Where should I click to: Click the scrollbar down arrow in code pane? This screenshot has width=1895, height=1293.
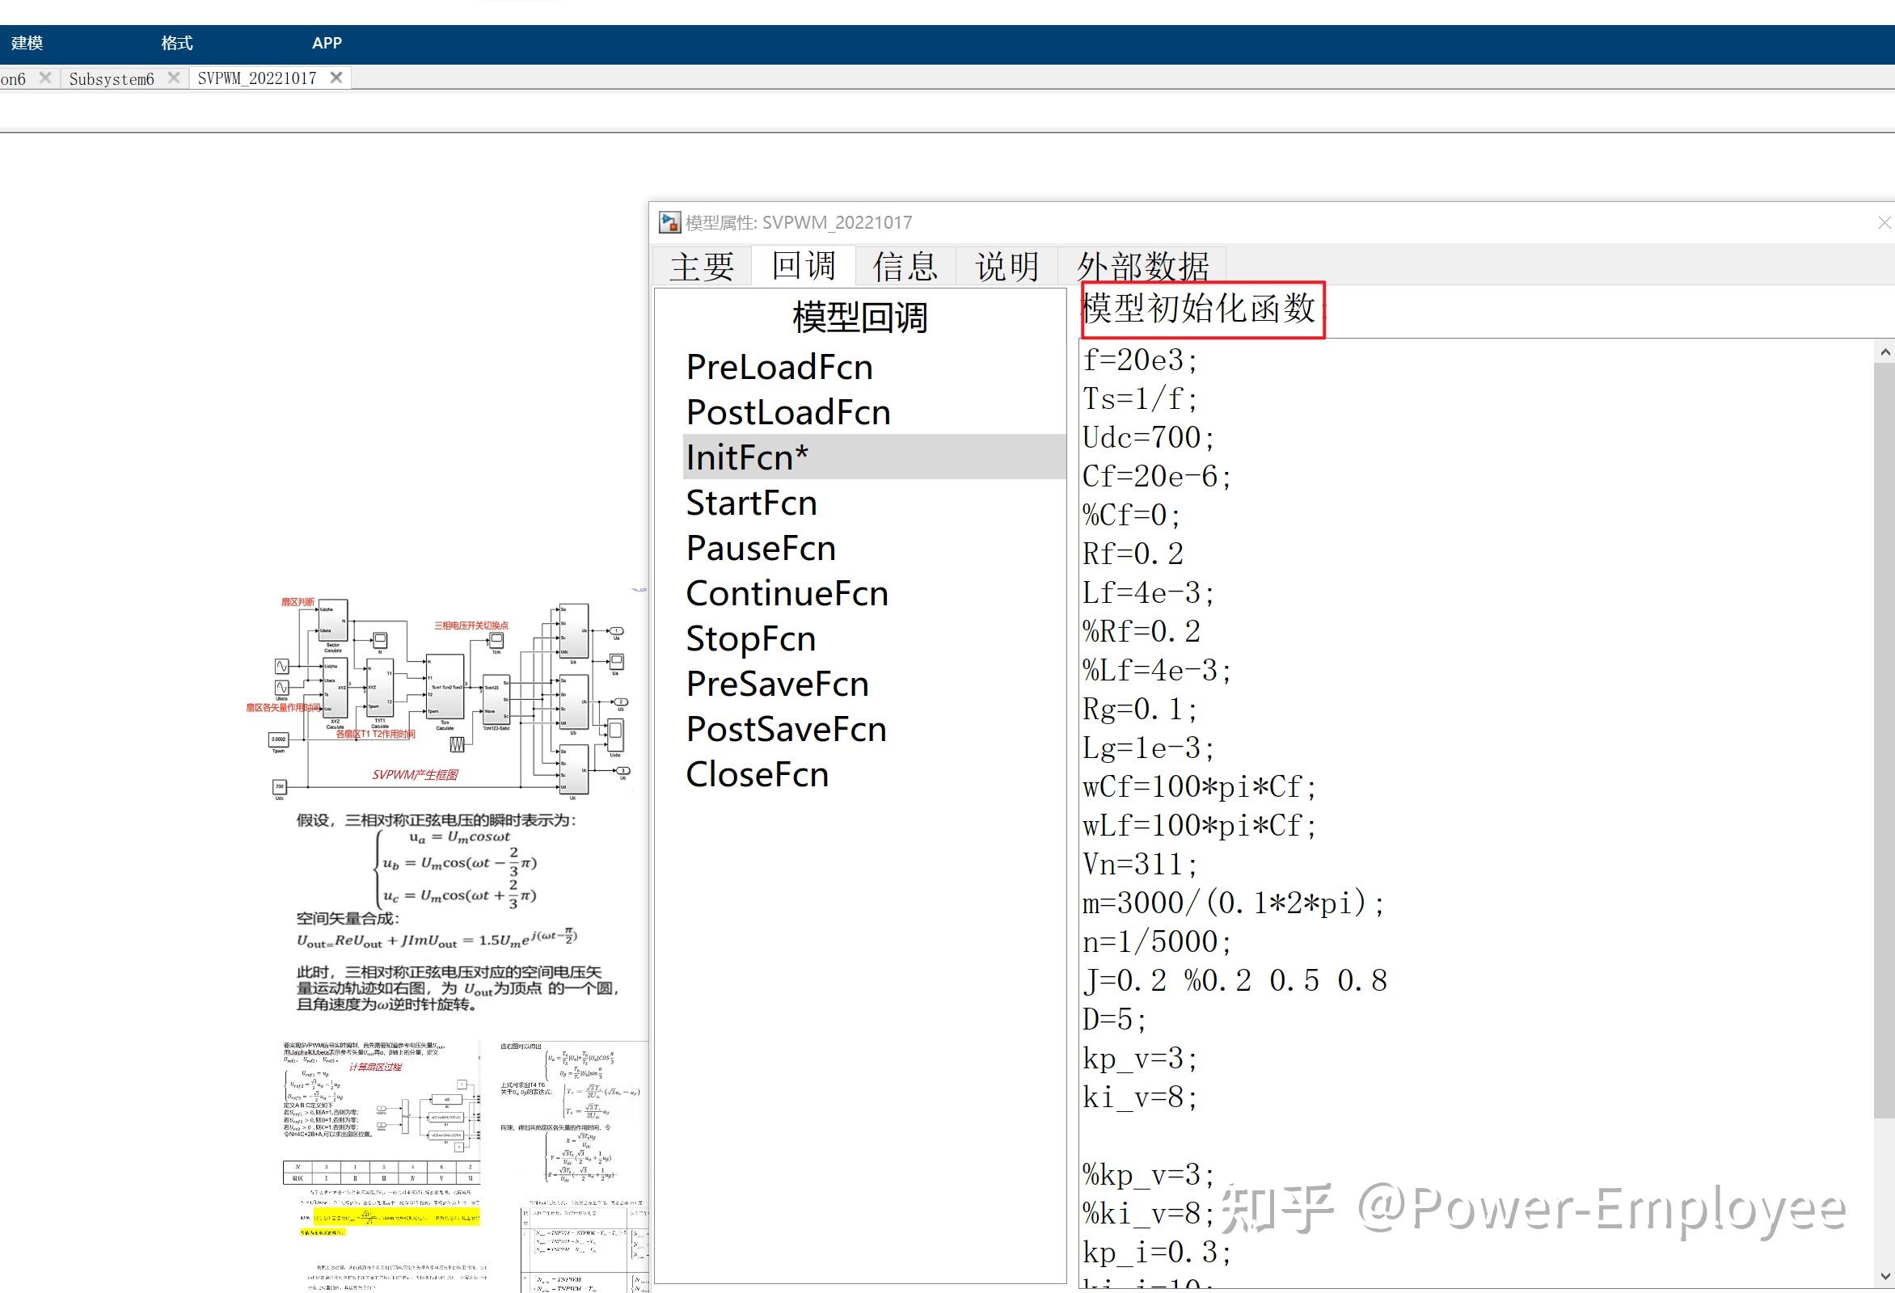1884,1276
